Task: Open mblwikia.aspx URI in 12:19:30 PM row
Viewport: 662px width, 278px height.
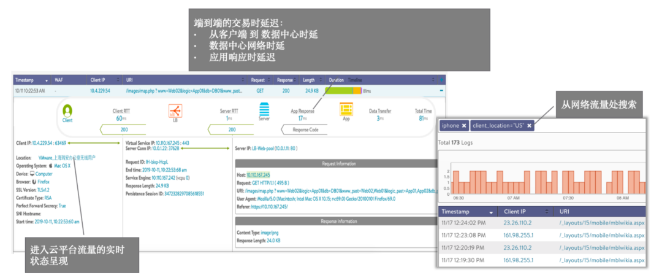Action: tap(602, 260)
